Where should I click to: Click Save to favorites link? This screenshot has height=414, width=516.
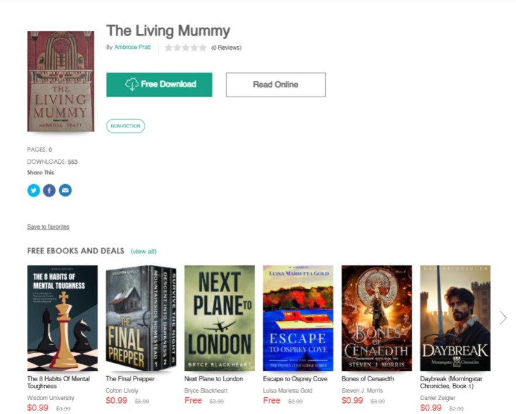click(x=48, y=226)
